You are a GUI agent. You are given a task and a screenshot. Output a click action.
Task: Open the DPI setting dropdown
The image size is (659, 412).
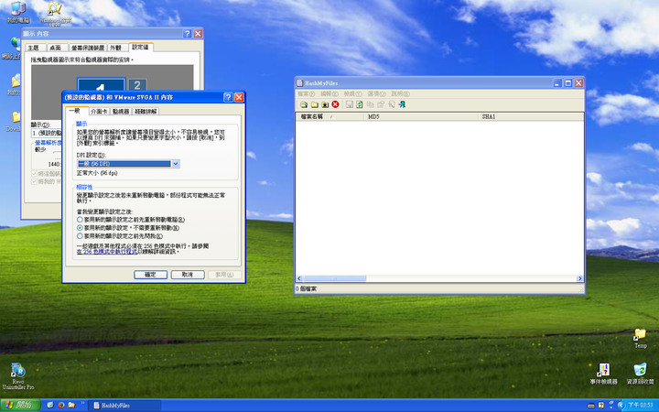pyautogui.click(x=176, y=164)
